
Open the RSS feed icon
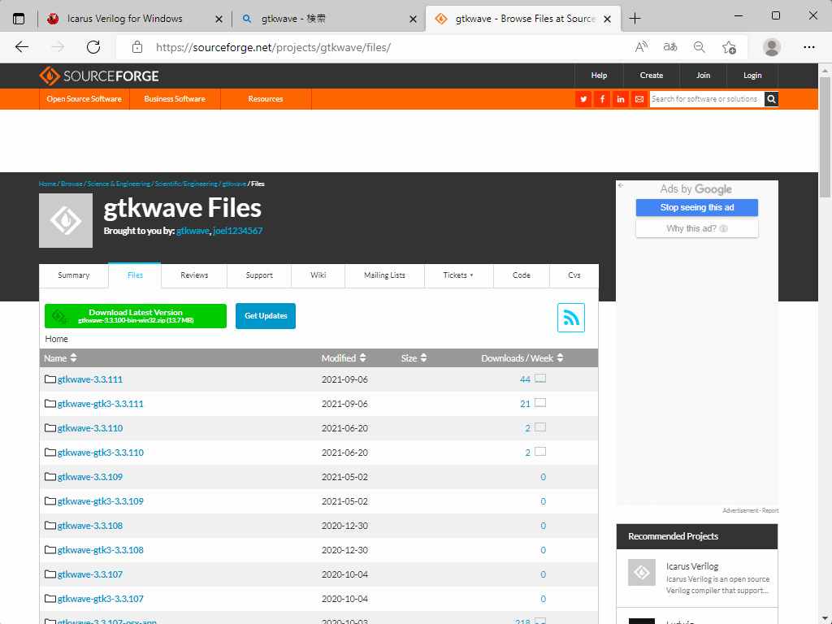[571, 318]
